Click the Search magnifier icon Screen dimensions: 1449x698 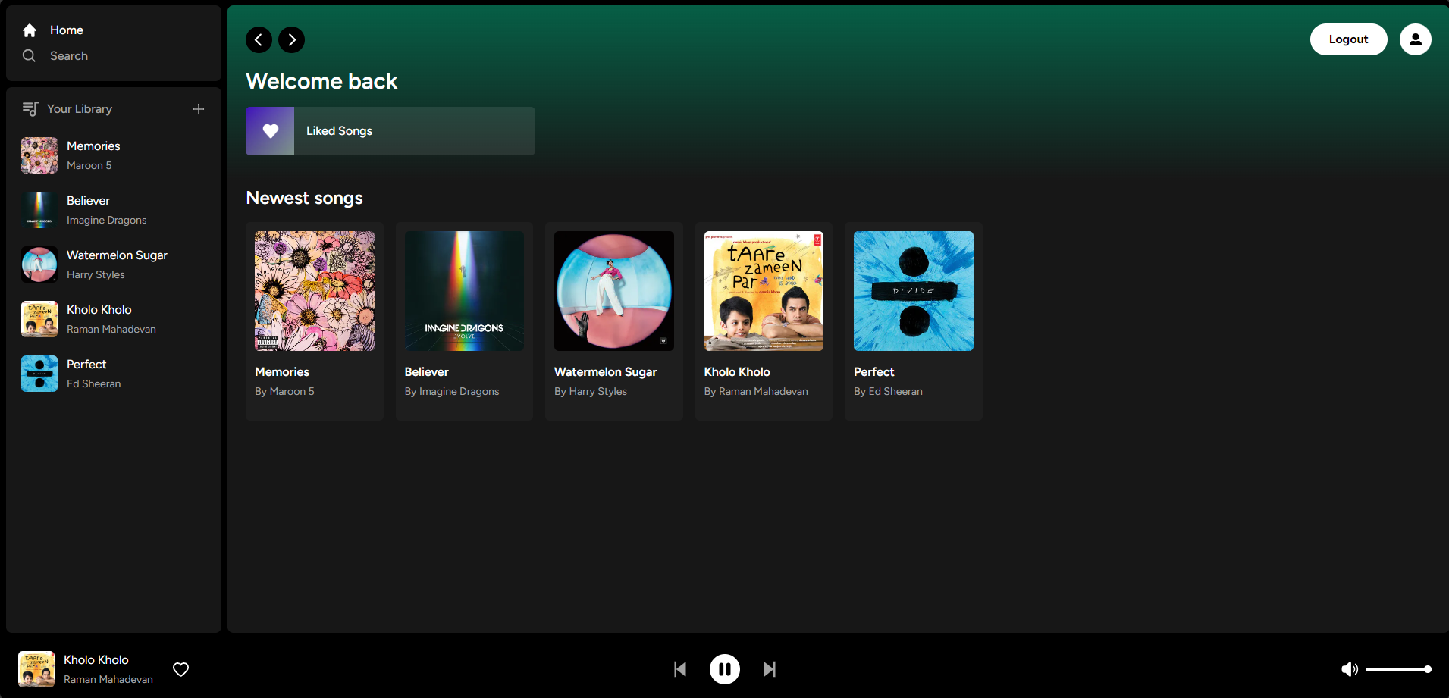click(29, 55)
